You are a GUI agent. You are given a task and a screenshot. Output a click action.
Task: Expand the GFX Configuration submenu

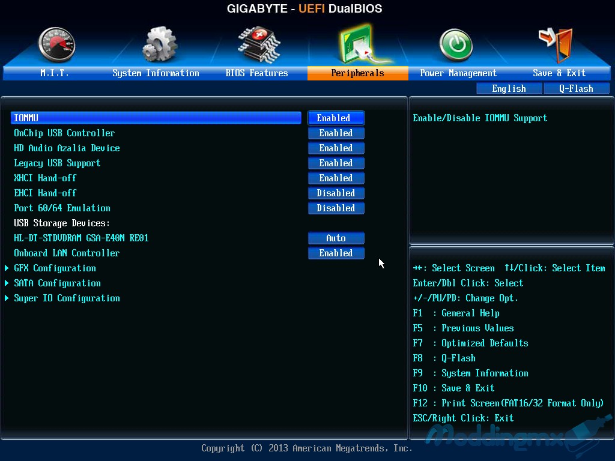tap(55, 268)
